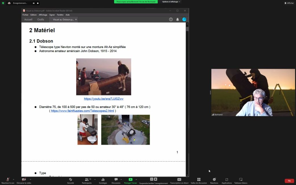The image size is (296, 185).
Task: Expand the arrow beside Discussion
Action: (x=121, y=180)
